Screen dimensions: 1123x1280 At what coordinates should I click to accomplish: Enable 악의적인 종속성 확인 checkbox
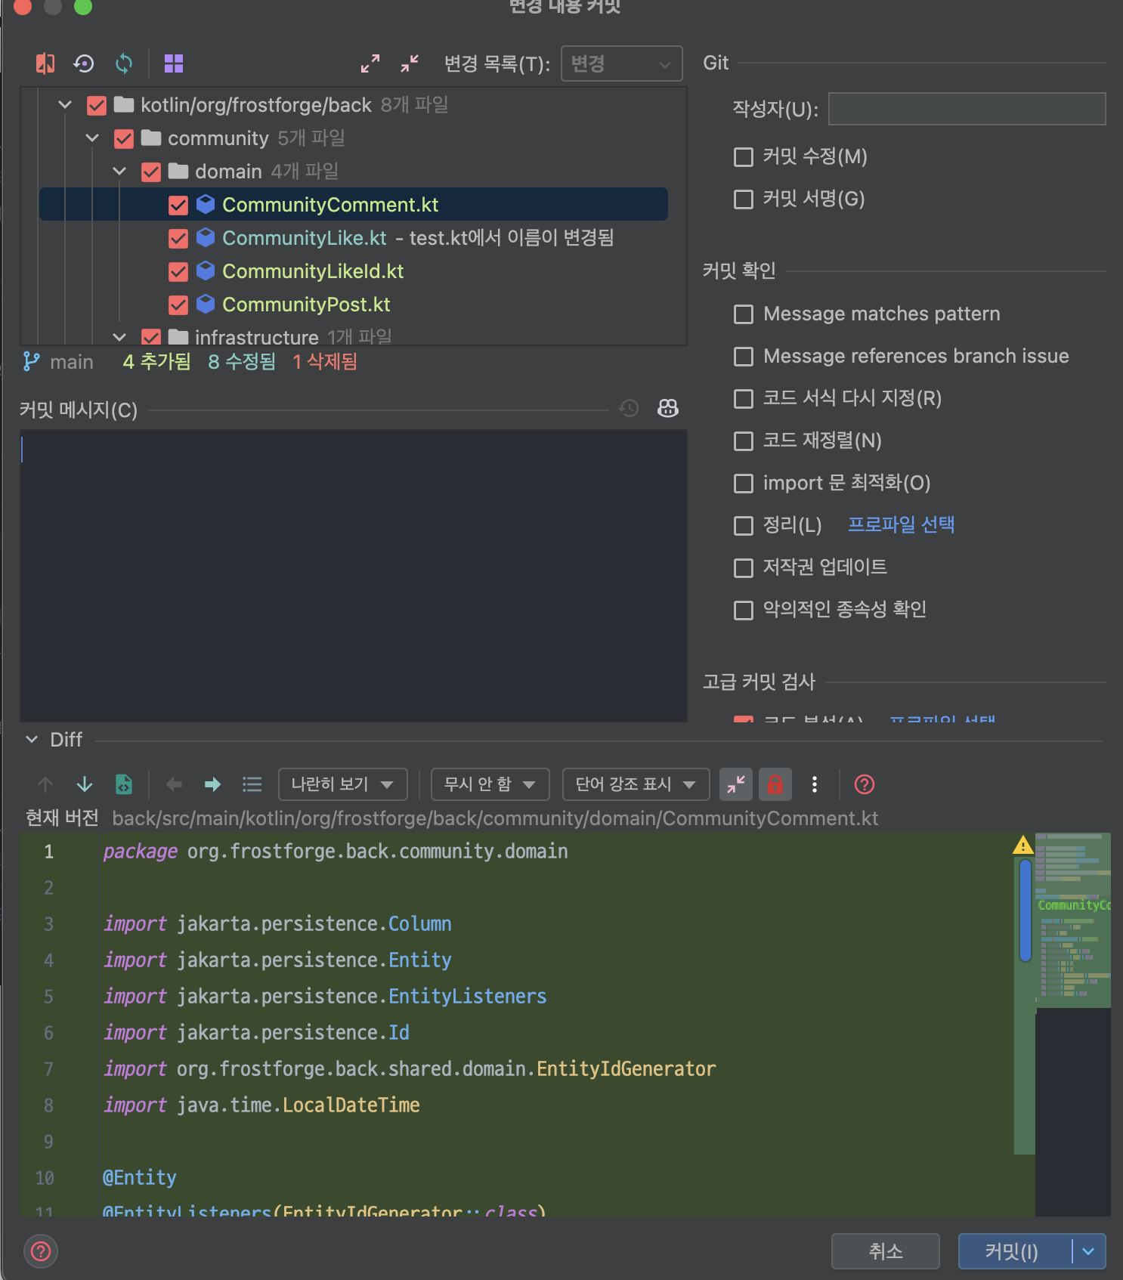click(x=744, y=610)
